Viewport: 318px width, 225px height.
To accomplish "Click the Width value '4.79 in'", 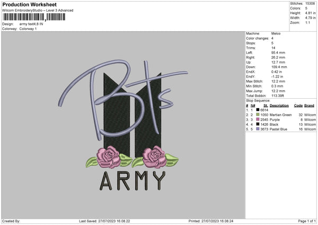I will point(310,18).
